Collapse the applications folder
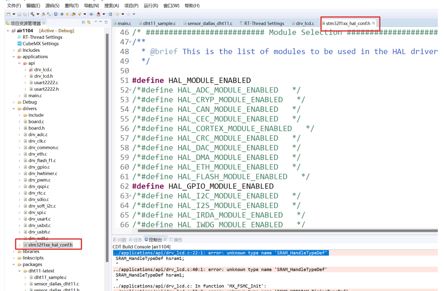The height and width of the screenshot is (291, 444). 14,57
